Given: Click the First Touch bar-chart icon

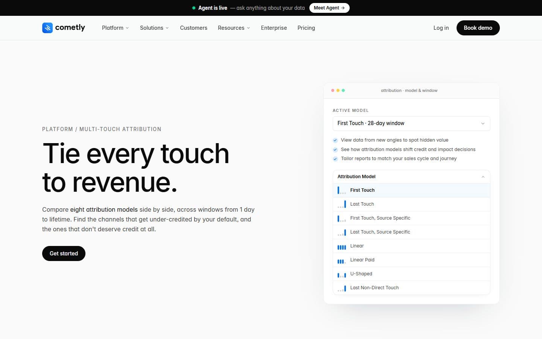Looking at the screenshot, I should 342,190.
